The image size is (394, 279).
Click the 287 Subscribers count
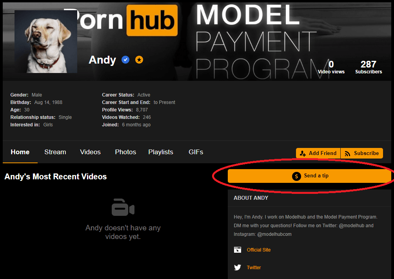368,67
